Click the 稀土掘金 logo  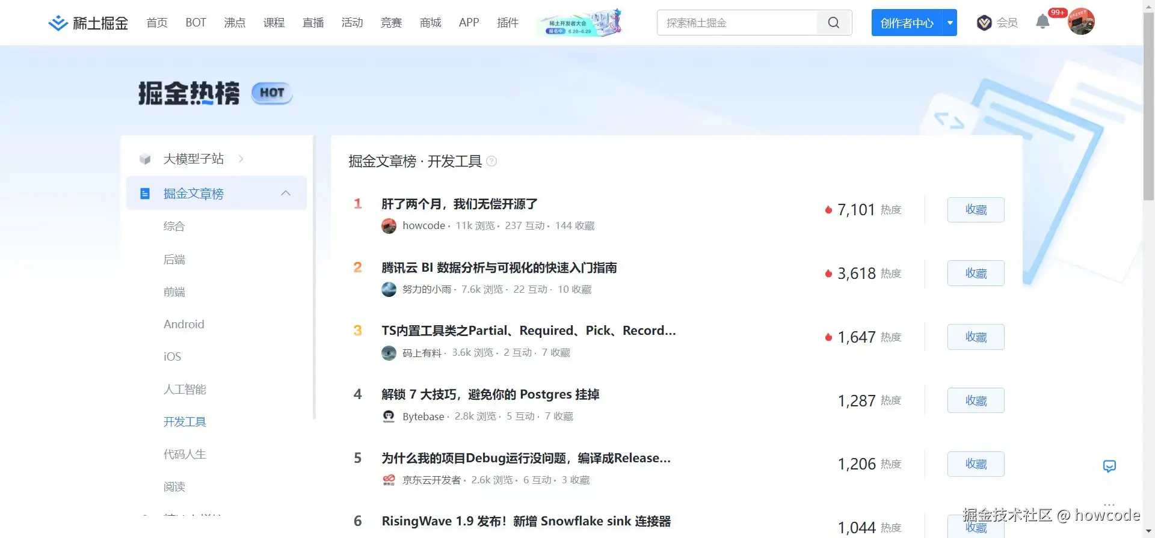tap(88, 23)
